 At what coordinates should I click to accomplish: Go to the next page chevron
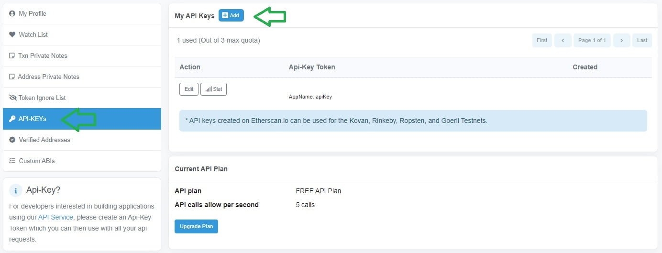pyautogui.click(x=621, y=40)
